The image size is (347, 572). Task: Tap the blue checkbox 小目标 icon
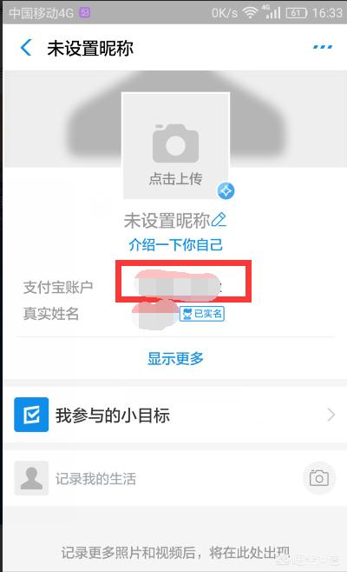click(x=31, y=415)
